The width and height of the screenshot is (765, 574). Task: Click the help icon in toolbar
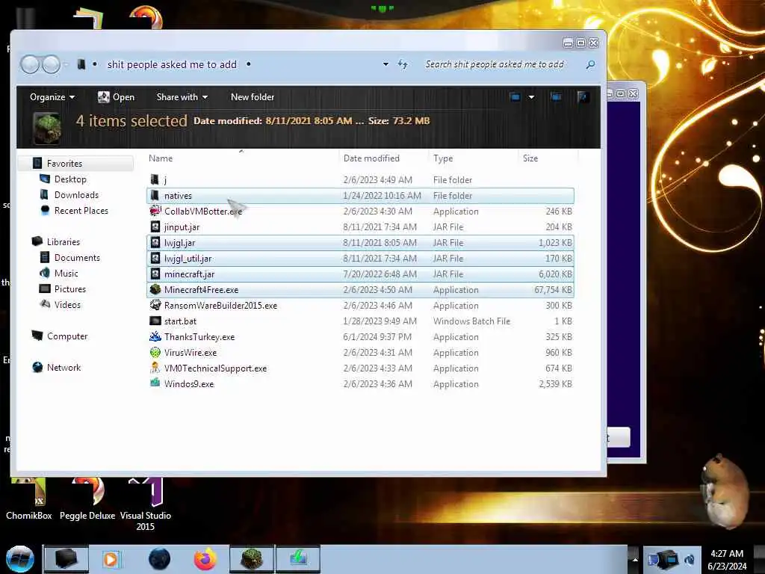[583, 97]
